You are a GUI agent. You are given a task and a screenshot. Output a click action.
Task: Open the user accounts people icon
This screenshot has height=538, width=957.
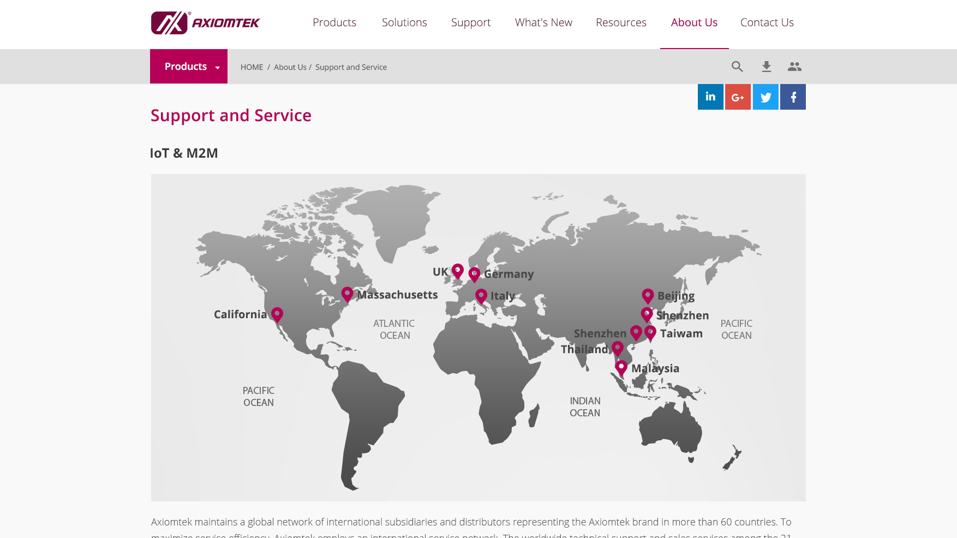(794, 67)
